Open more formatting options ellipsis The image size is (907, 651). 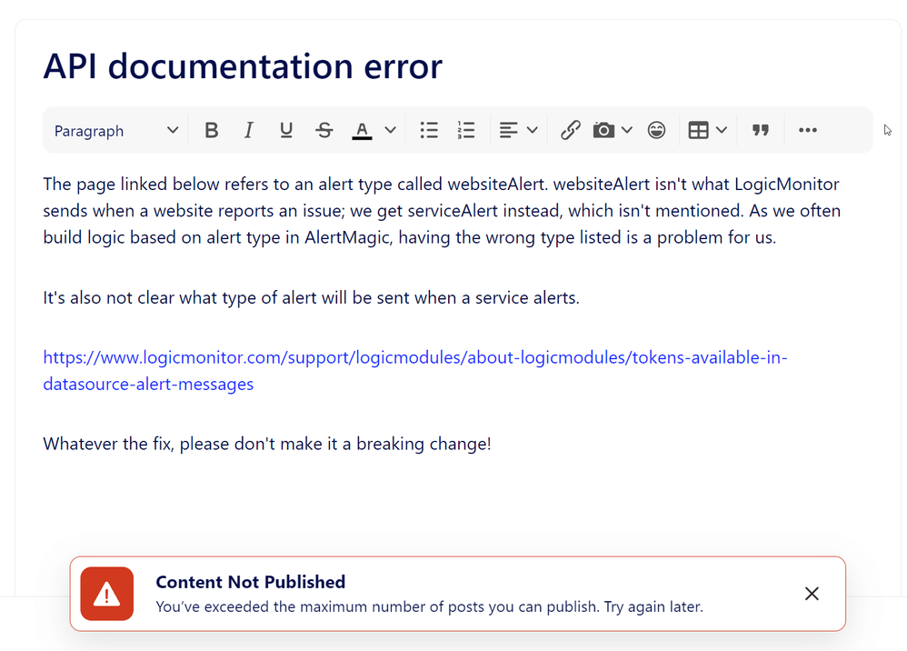pyautogui.click(x=808, y=130)
